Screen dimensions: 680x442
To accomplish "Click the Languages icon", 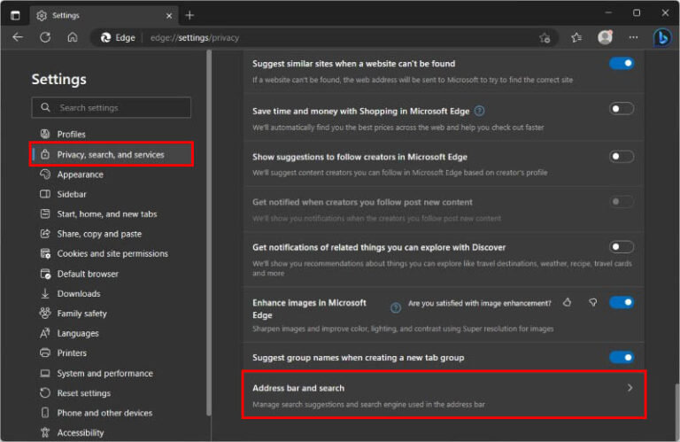I will (45, 333).
